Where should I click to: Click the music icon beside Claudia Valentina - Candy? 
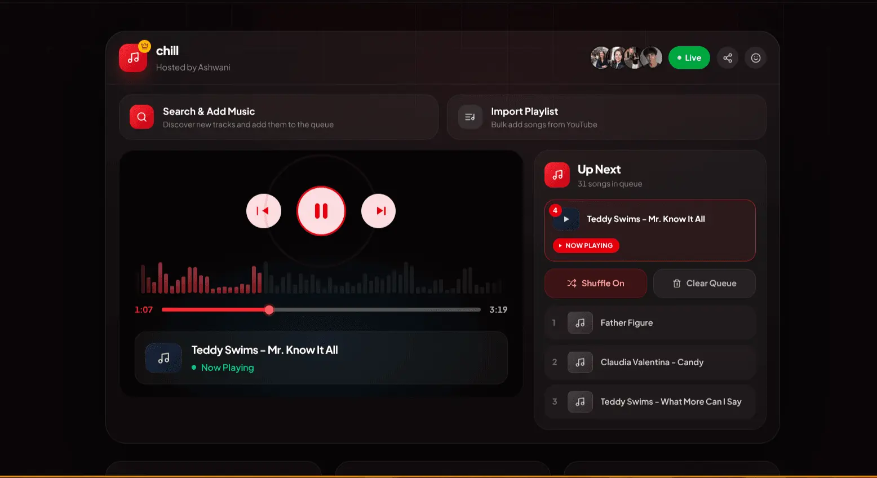click(x=580, y=362)
